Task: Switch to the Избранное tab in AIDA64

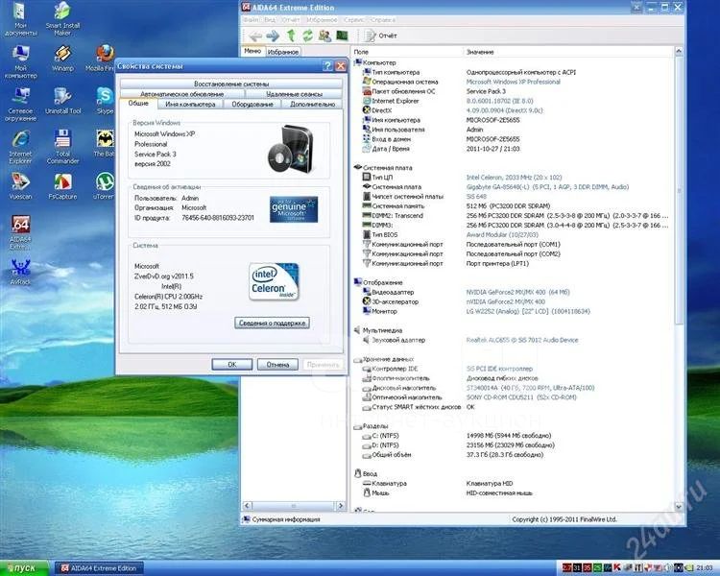Action: [283, 52]
